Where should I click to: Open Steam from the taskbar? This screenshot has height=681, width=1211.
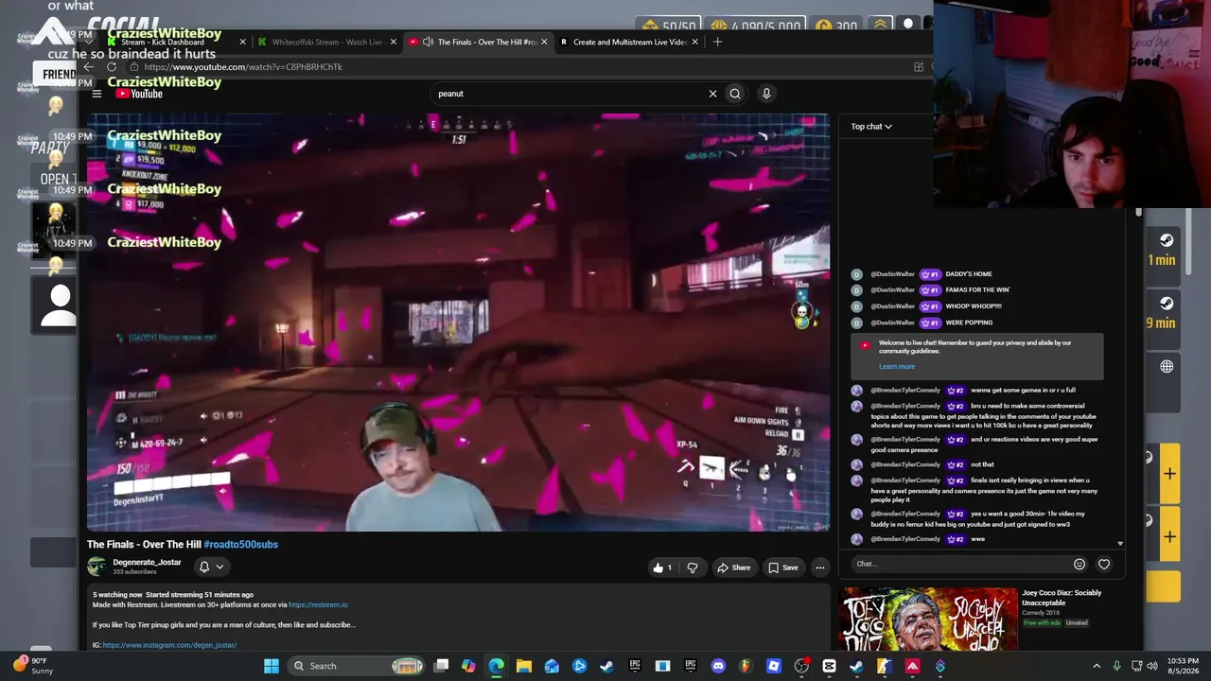[x=606, y=666]
